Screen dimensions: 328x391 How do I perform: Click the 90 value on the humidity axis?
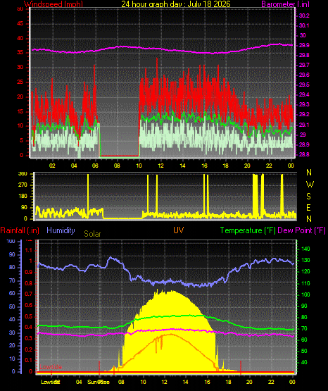(x=12, y=254)
